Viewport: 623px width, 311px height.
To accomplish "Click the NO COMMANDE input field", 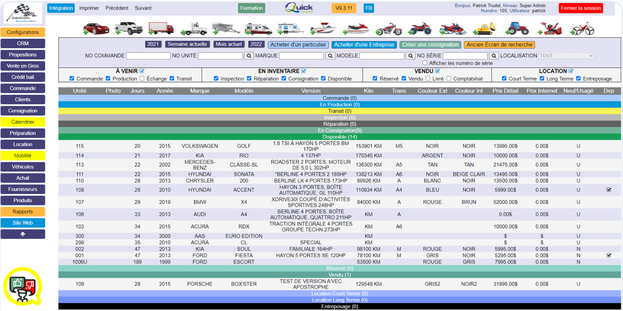I will tap(148, 56).
